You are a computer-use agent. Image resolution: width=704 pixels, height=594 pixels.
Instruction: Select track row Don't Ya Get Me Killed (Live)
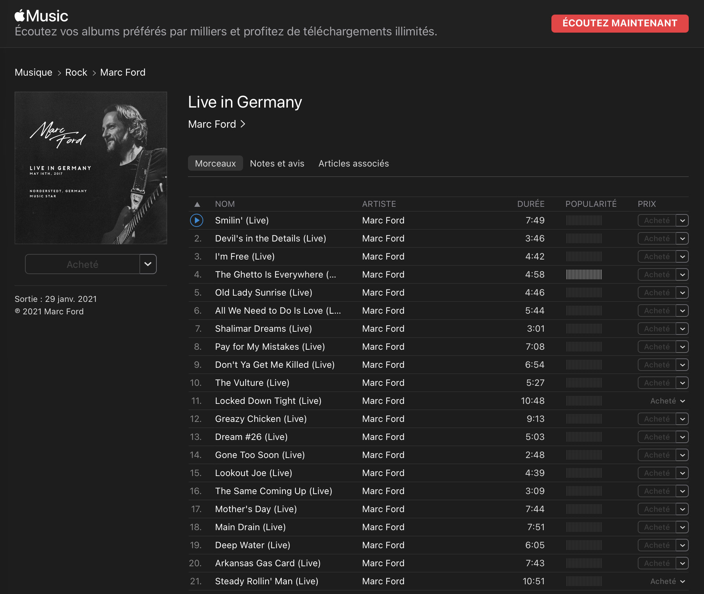coord(438,365)
